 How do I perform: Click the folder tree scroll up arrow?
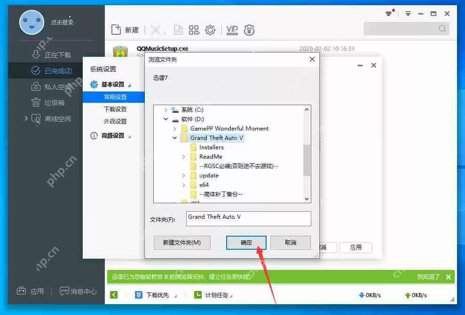coord(307,109)
